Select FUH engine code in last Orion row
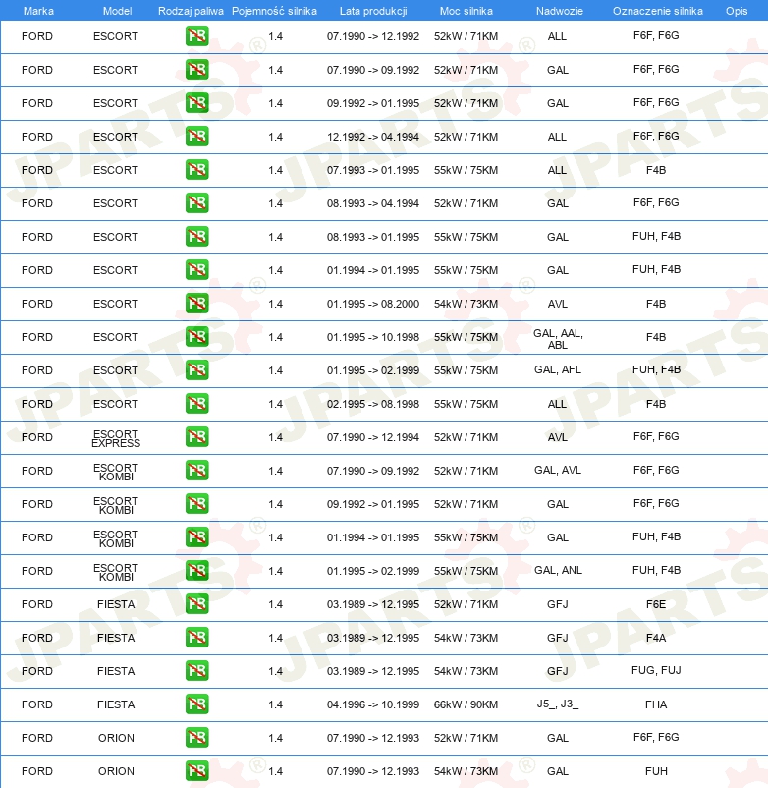 [656, 771]
